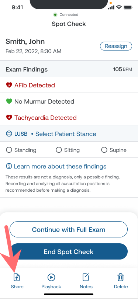Select the Supine patient stance
138x299 pixels.
tap(114, 150)
